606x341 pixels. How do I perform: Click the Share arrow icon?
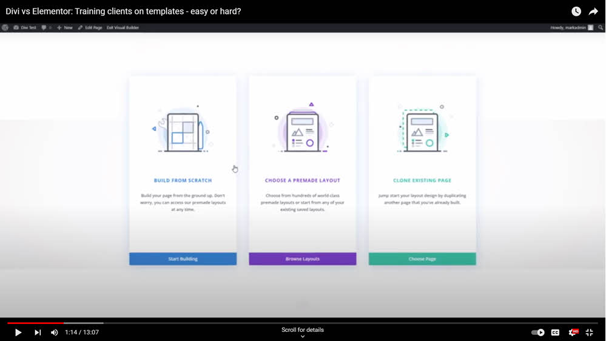593,11
